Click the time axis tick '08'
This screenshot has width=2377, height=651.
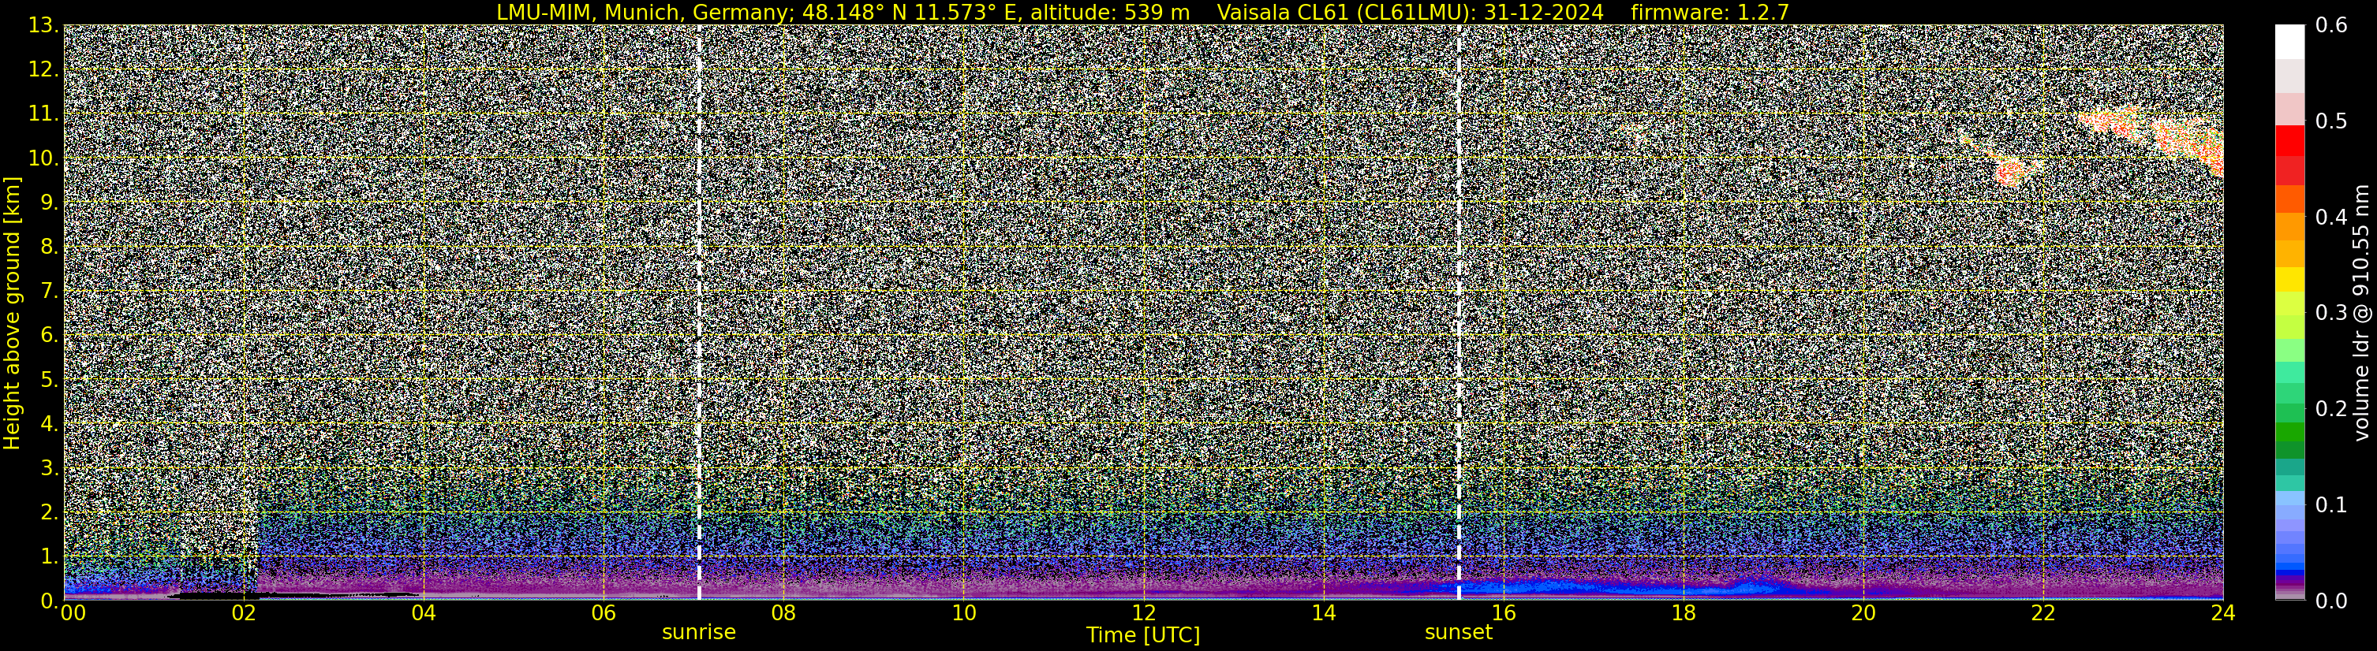point(783,613)
